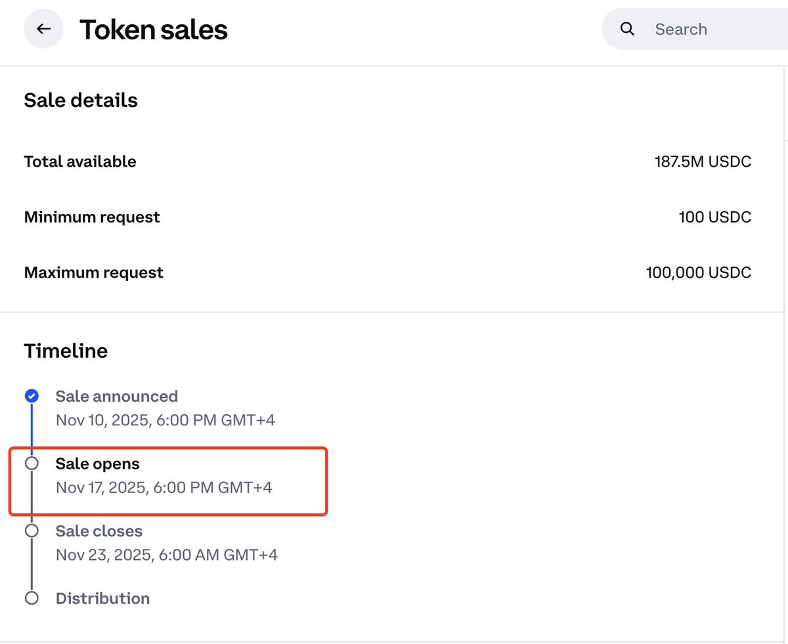The height and width of the screenshot is (644, 788).
Task: Select the Minimum request label
Action: coord(92,217)
